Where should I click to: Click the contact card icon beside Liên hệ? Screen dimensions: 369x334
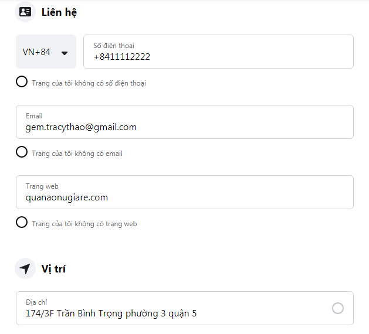coord(25,12)
